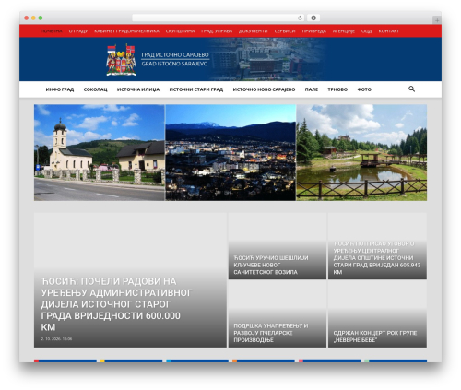Viewport: 461px width, 390px height.
Task: Select КАБИНЕТ ГРАДОНАЧЕЛНИКА in the red menu
Action: coord(126,31)
